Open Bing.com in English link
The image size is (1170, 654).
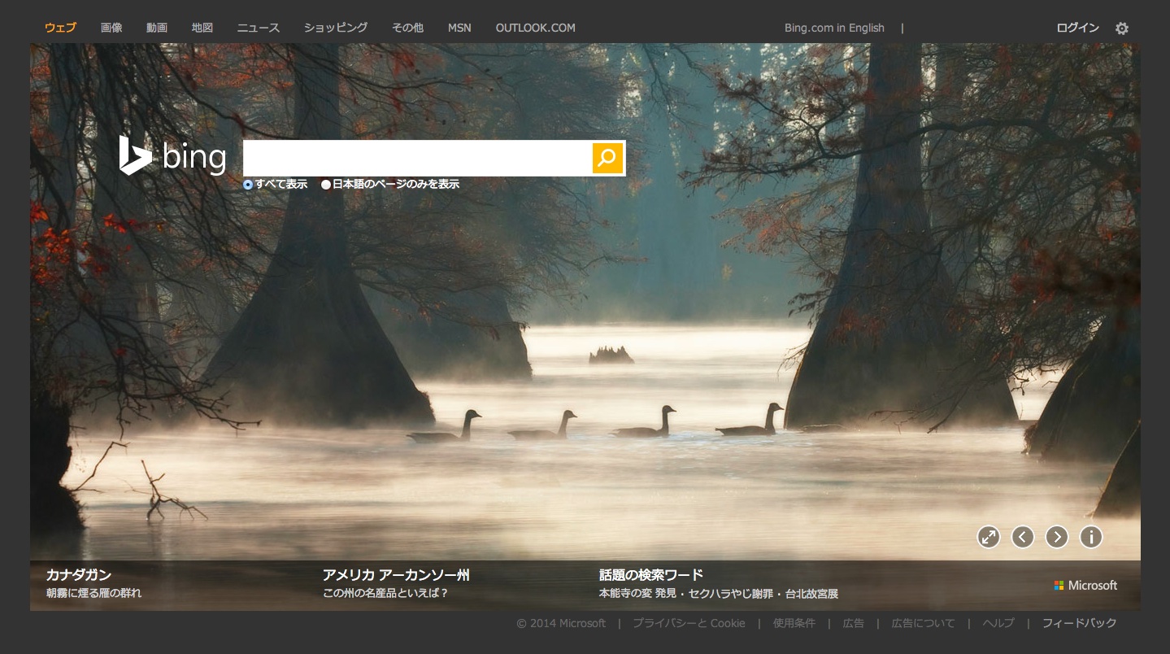pos(834,28)
